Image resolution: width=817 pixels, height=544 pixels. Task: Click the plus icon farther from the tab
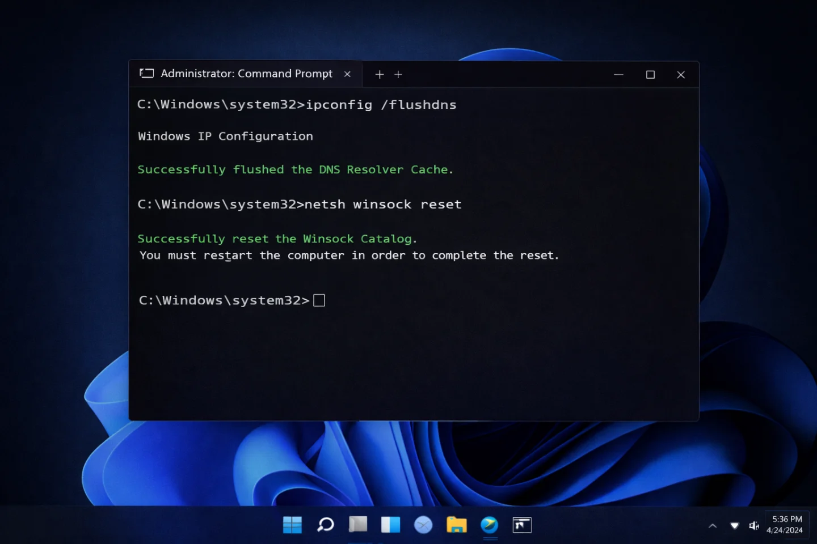tap(398, 74)
